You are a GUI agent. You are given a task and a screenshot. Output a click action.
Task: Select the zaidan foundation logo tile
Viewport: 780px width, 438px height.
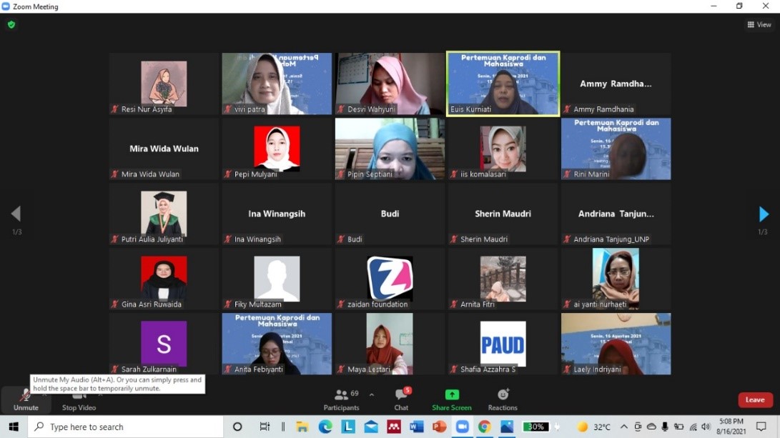(x=390, y=279)
